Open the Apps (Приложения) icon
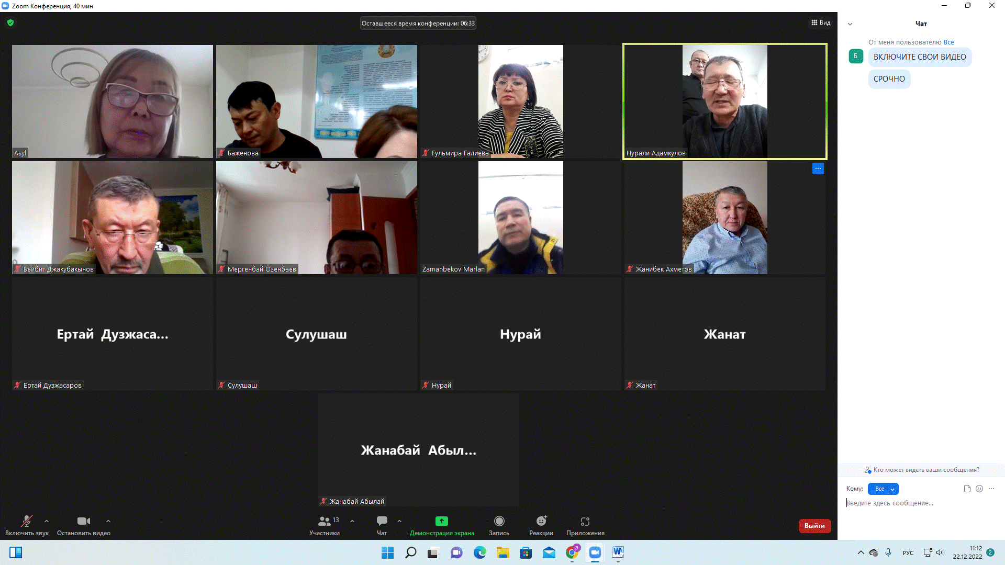Viewport: 1005px width, 565px height. (585, 521)
